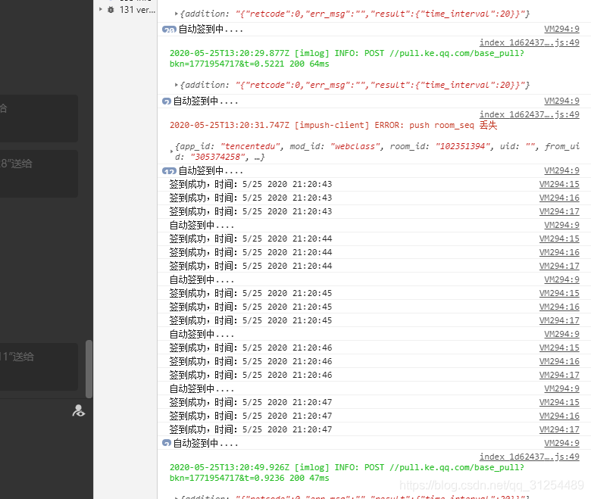Click the 'ERROR: push room_seq 丢失' message
The width and height of the screenshot is (591, 499).
pyautogui.click(x=436, y=125)
